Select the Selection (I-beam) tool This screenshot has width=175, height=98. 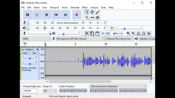[87, 12]
